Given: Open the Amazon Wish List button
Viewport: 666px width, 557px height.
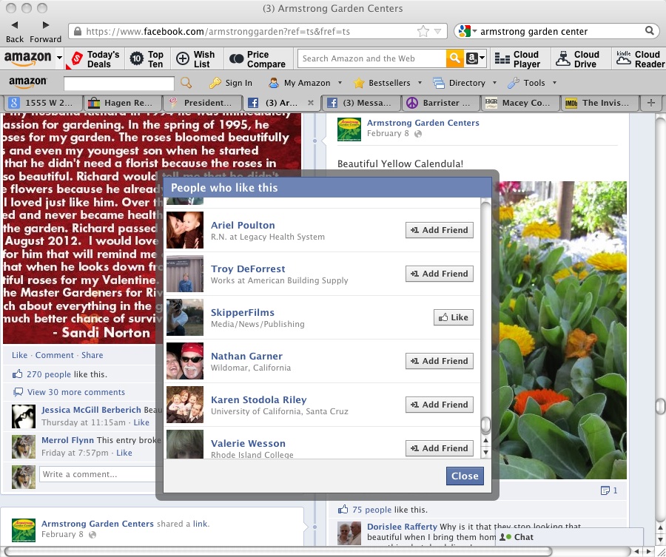Looking at the screenshot, I should click(x=196, y=59).
